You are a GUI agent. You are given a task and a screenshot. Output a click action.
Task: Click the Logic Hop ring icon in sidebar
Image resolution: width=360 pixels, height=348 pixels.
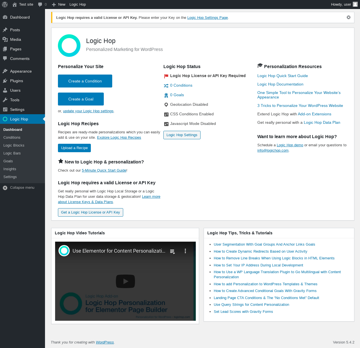[x=5, y=119]
